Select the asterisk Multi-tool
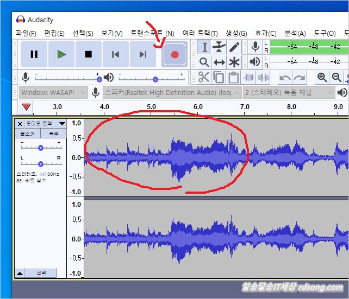Viewport: 349px width, 299px height. click(x=234, y=62)
